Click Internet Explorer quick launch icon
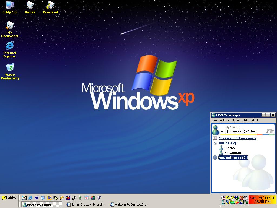The image size is (277, 208). pyautogui.click(x=30, y=198)
